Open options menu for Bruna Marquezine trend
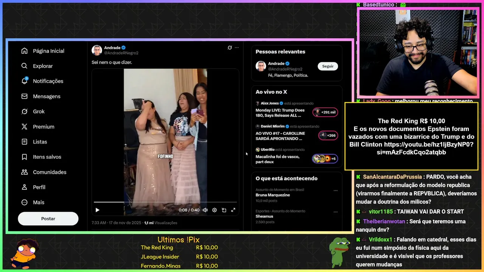Viewport: 484px width, 272px height. (x=335, y=191)
